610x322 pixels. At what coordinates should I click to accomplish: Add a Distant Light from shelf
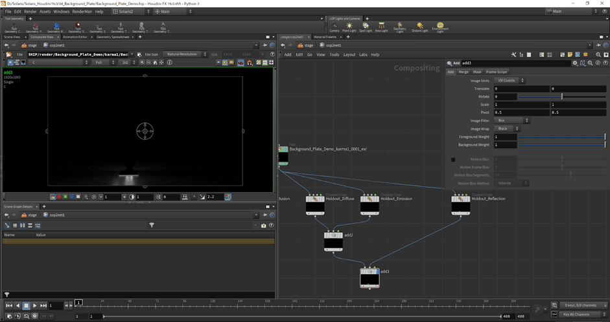click(420, 27)
